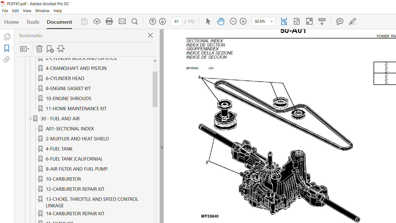Image resolution: width=396 pixels, height=223 pixels.
Task: Go to next page arrow
Action: (162, 21)
